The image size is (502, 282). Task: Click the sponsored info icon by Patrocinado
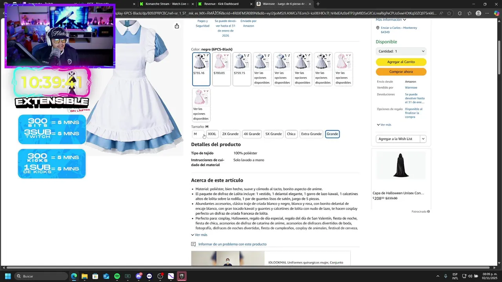pos(428,211)
